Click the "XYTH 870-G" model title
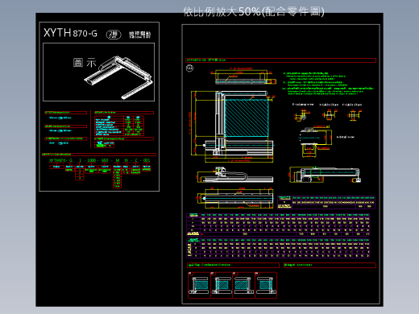This screenshot has height=314, width=419. pos(70,33)
